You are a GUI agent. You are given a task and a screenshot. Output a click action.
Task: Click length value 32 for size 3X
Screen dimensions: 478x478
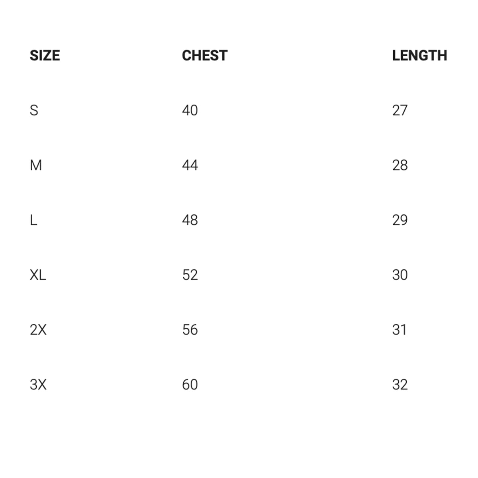point(400,385)
